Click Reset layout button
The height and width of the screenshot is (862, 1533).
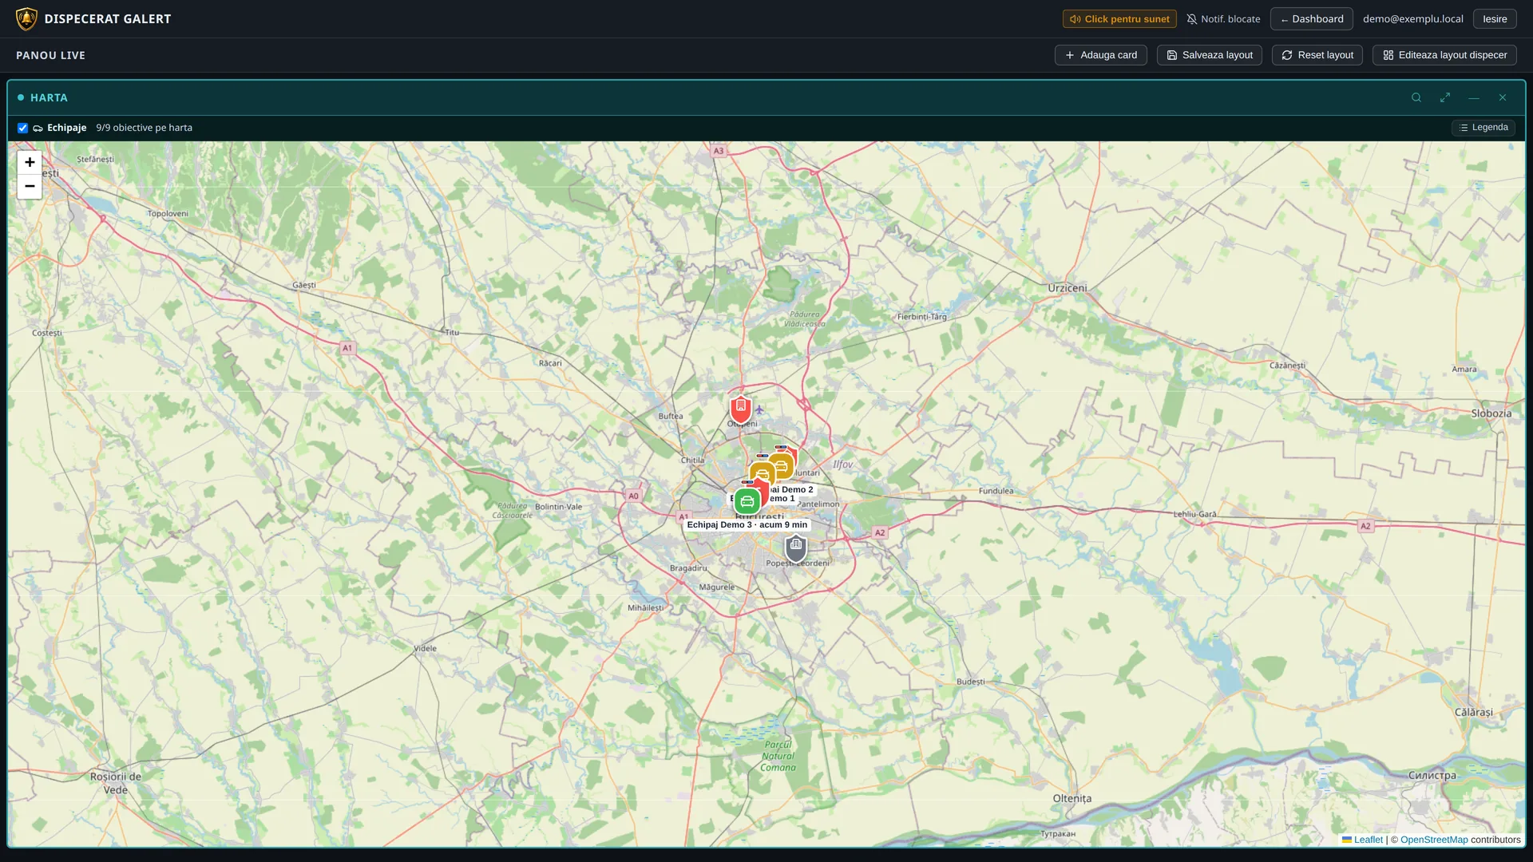pos(1317,55)
